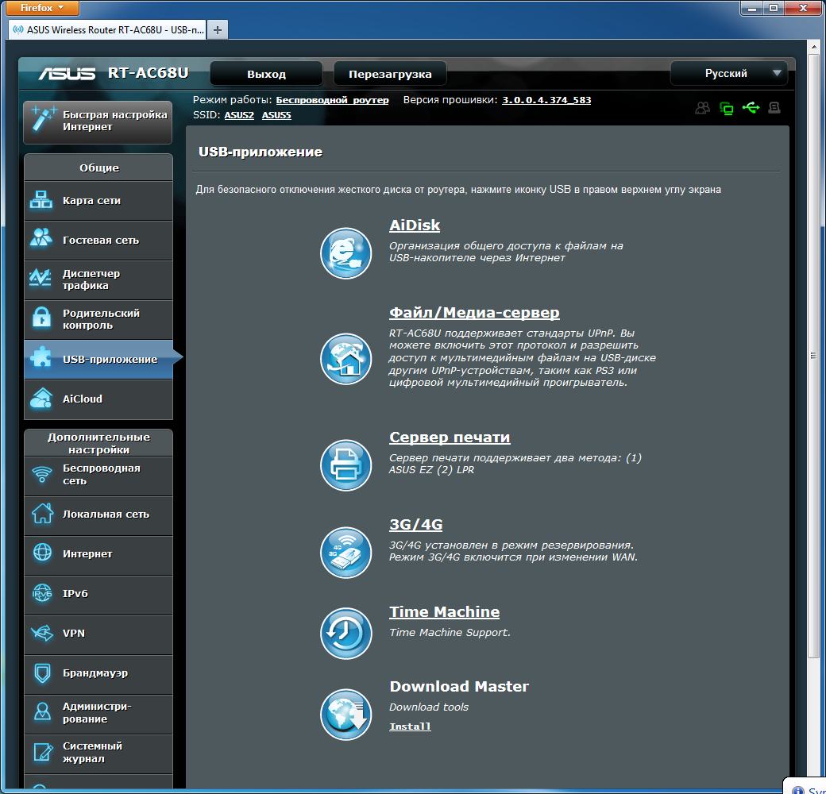826x794 pixels.
Task: Click the AiDisk globe icon
Action: (x=345, y=253)
